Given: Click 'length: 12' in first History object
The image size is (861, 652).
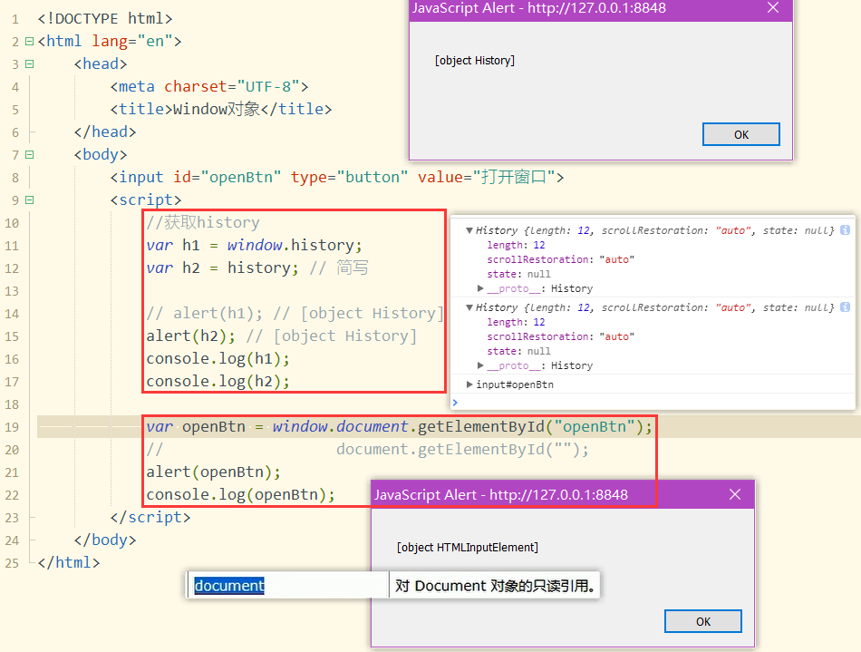Looking at the screenshot, I should [516, 245].
